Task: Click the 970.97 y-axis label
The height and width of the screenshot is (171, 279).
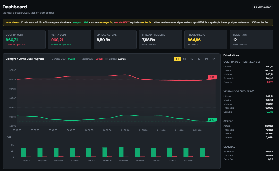Action: 12,70
